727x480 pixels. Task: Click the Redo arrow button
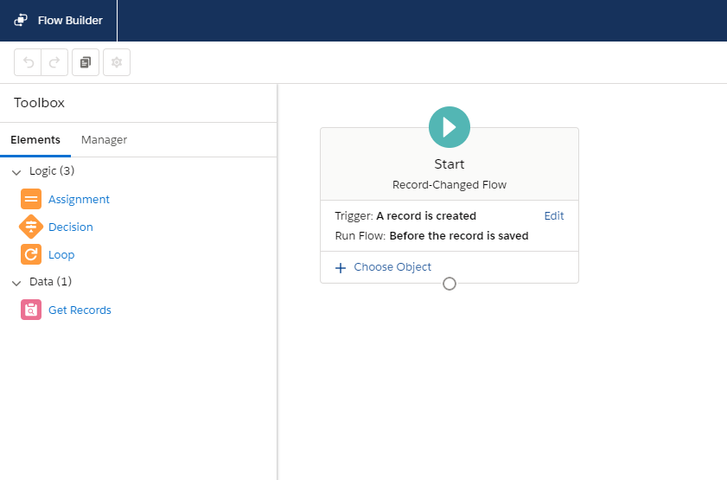pyautogui.click(x=54, y=62)
